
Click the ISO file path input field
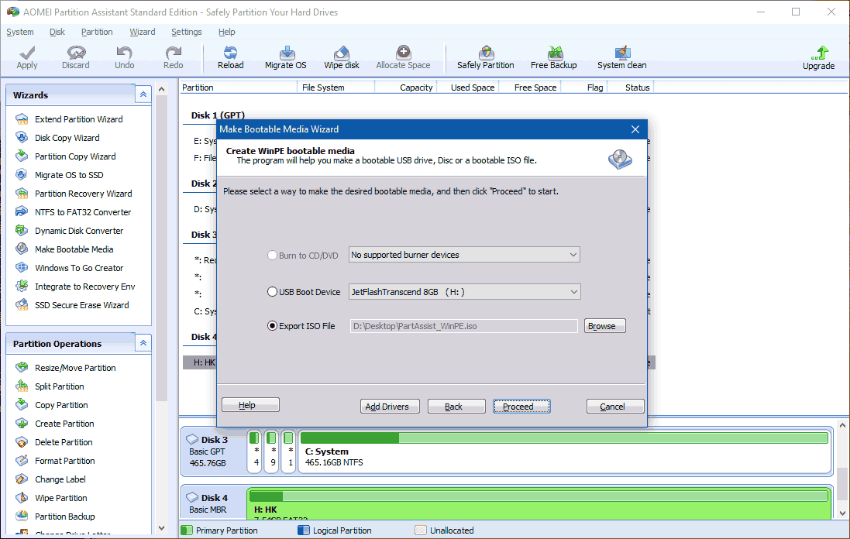click(x=463, y=325)
